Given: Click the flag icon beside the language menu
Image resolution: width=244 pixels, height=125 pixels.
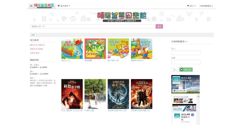Looking at the screenshot, I should [188, 6].
